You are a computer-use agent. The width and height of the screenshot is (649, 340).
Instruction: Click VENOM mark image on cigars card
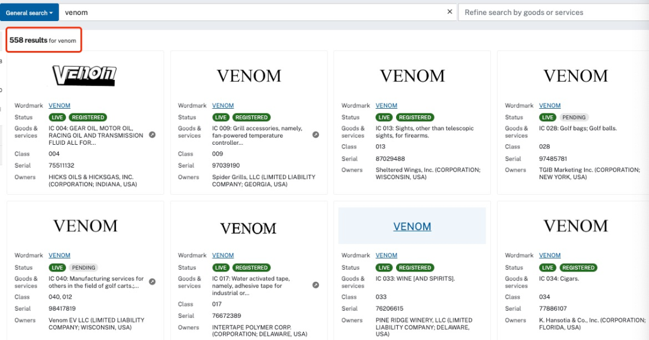576,226
